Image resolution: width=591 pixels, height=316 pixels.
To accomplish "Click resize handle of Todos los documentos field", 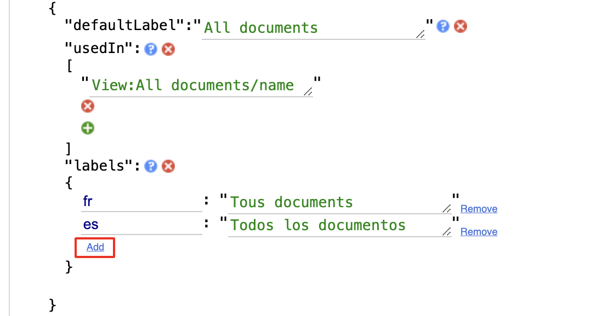I will [x=447, y=232].
